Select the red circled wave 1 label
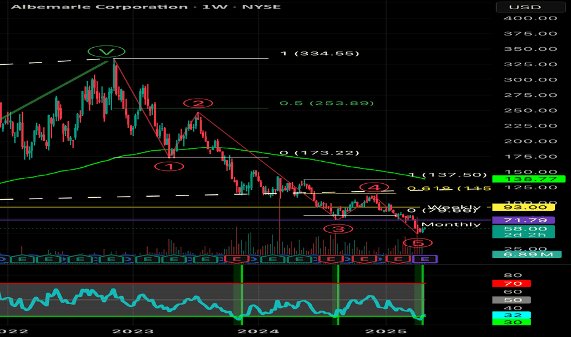571x337 pixels. (x=169, y=167)
